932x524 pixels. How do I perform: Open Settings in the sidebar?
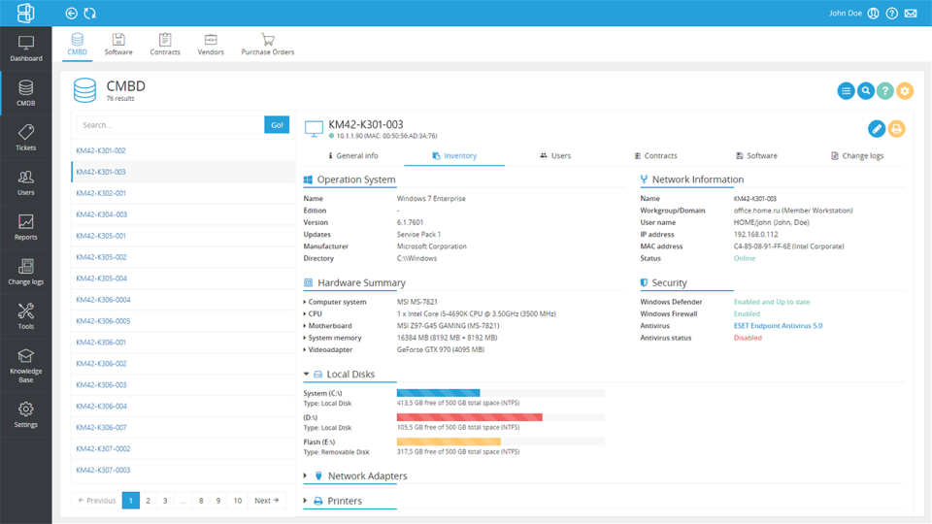pos(25,414)
